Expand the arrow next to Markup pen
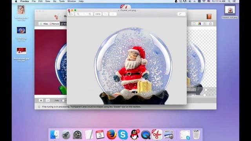 (184, 14)
